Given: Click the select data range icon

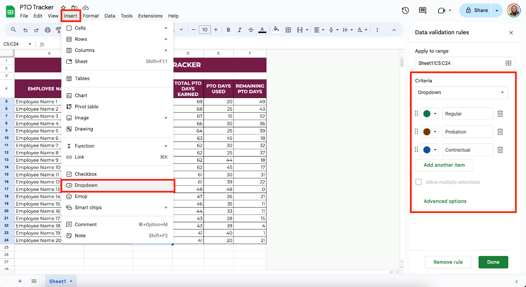Looking at the screenshot, I should 508,63.
